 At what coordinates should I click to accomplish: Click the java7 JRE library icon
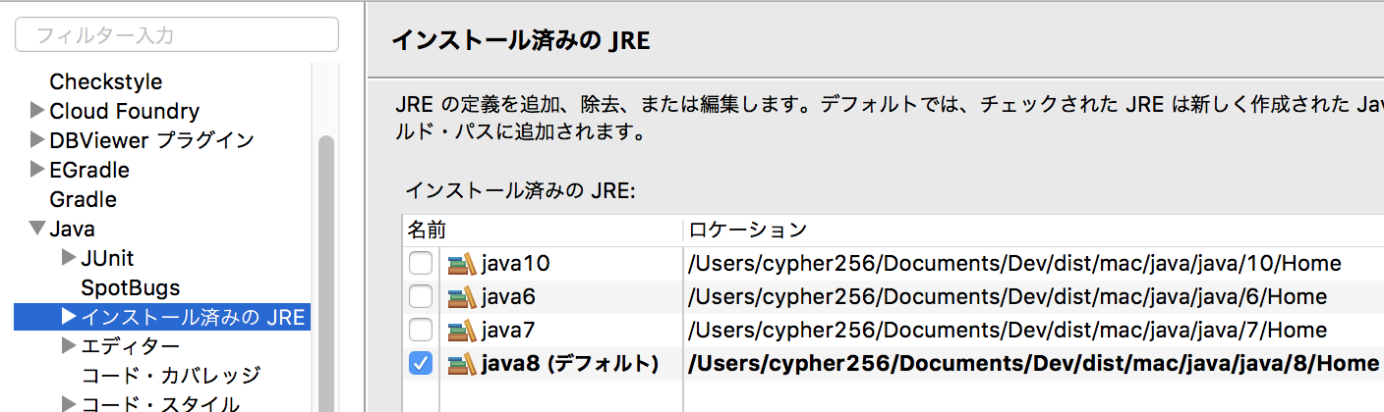(x=462, y=331)
